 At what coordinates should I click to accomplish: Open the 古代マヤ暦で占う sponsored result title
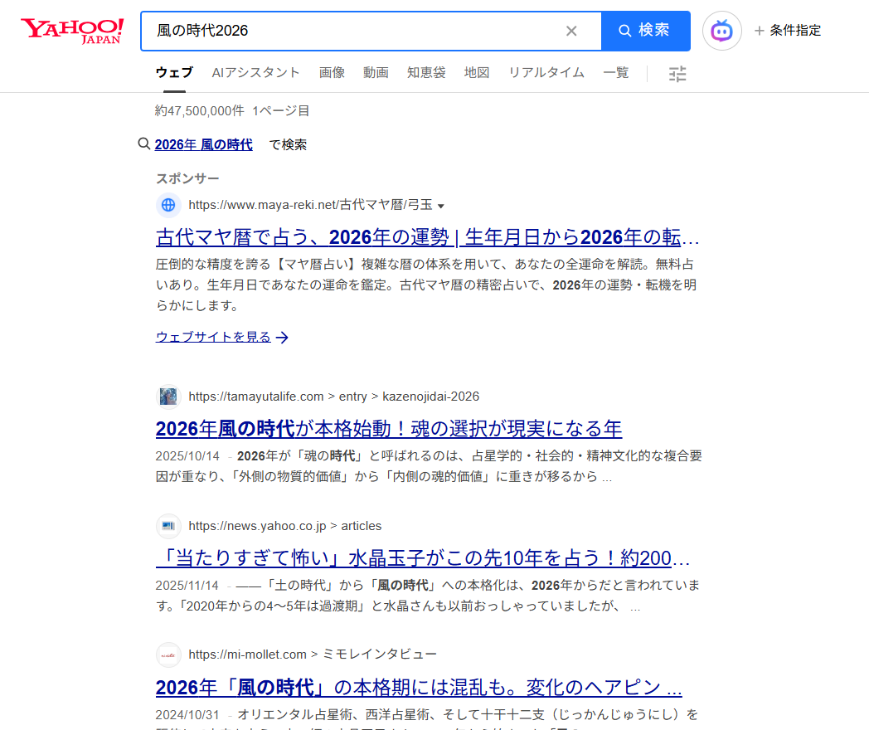coord(427,237)
